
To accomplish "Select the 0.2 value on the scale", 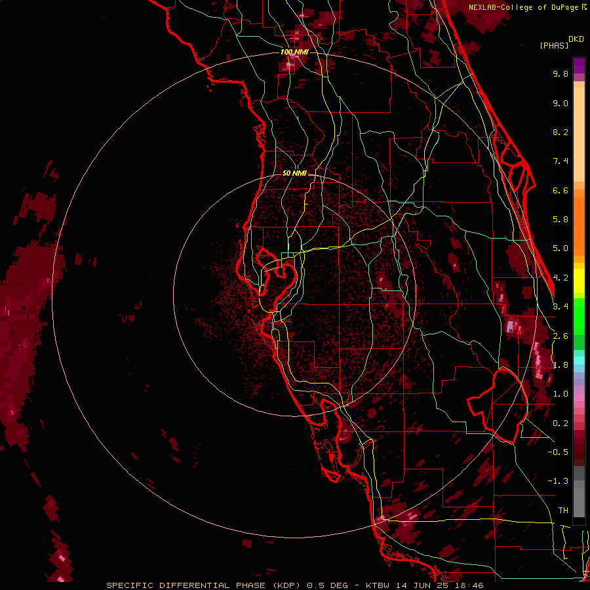I will [560, 423].
